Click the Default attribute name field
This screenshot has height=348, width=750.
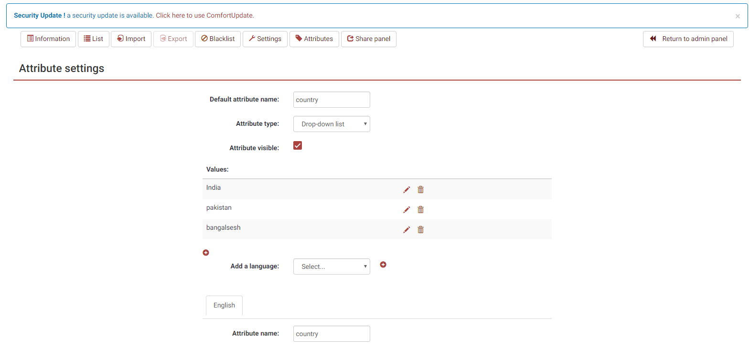[332, 100]
